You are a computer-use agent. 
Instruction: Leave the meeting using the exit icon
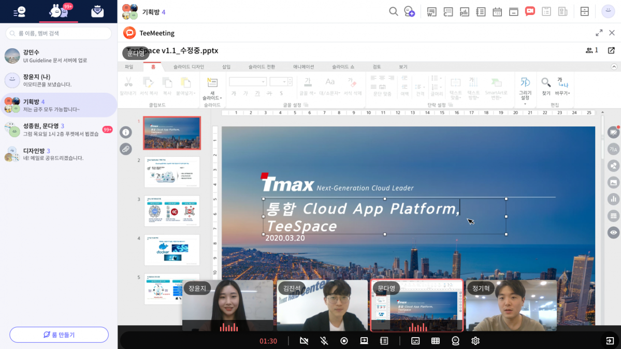click(x=610, y=341)
